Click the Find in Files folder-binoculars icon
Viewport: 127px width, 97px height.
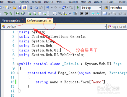[106, 8]
